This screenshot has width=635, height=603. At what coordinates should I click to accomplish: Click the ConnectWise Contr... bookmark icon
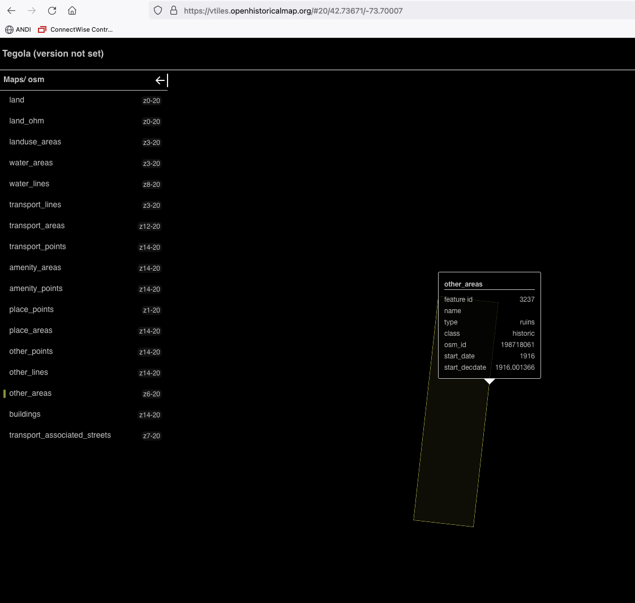tap(42, 29)
